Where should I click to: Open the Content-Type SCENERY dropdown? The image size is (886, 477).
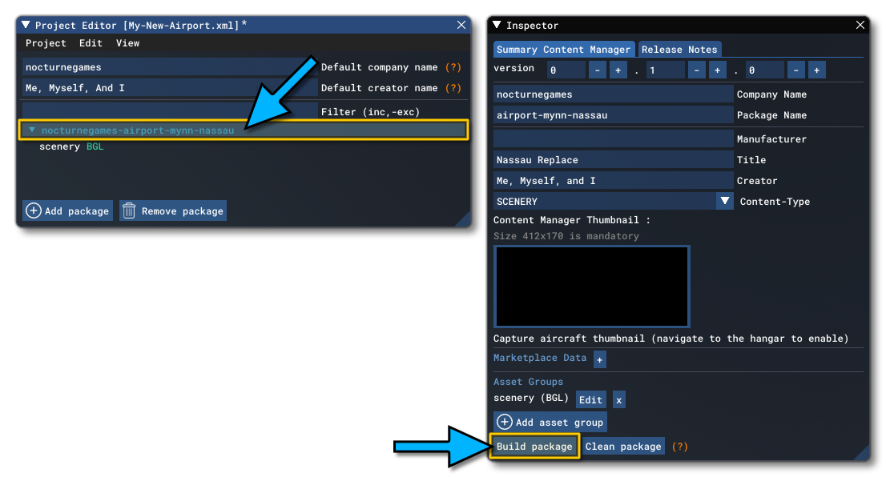click(x=724, y=202)
